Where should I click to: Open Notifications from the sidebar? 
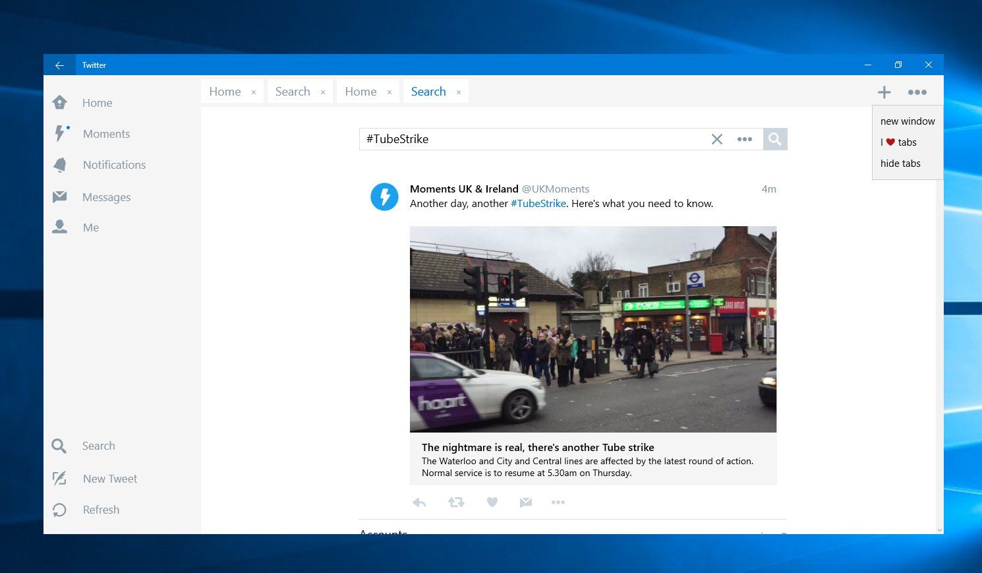click(60, 165)
